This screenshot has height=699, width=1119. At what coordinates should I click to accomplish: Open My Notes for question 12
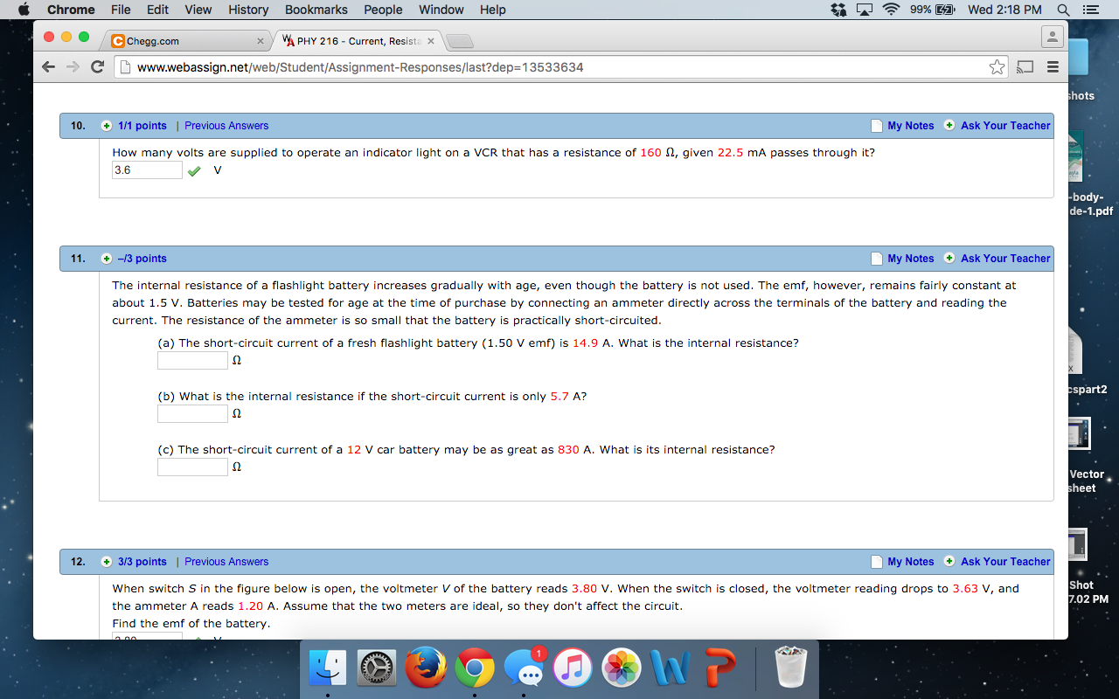910,562
